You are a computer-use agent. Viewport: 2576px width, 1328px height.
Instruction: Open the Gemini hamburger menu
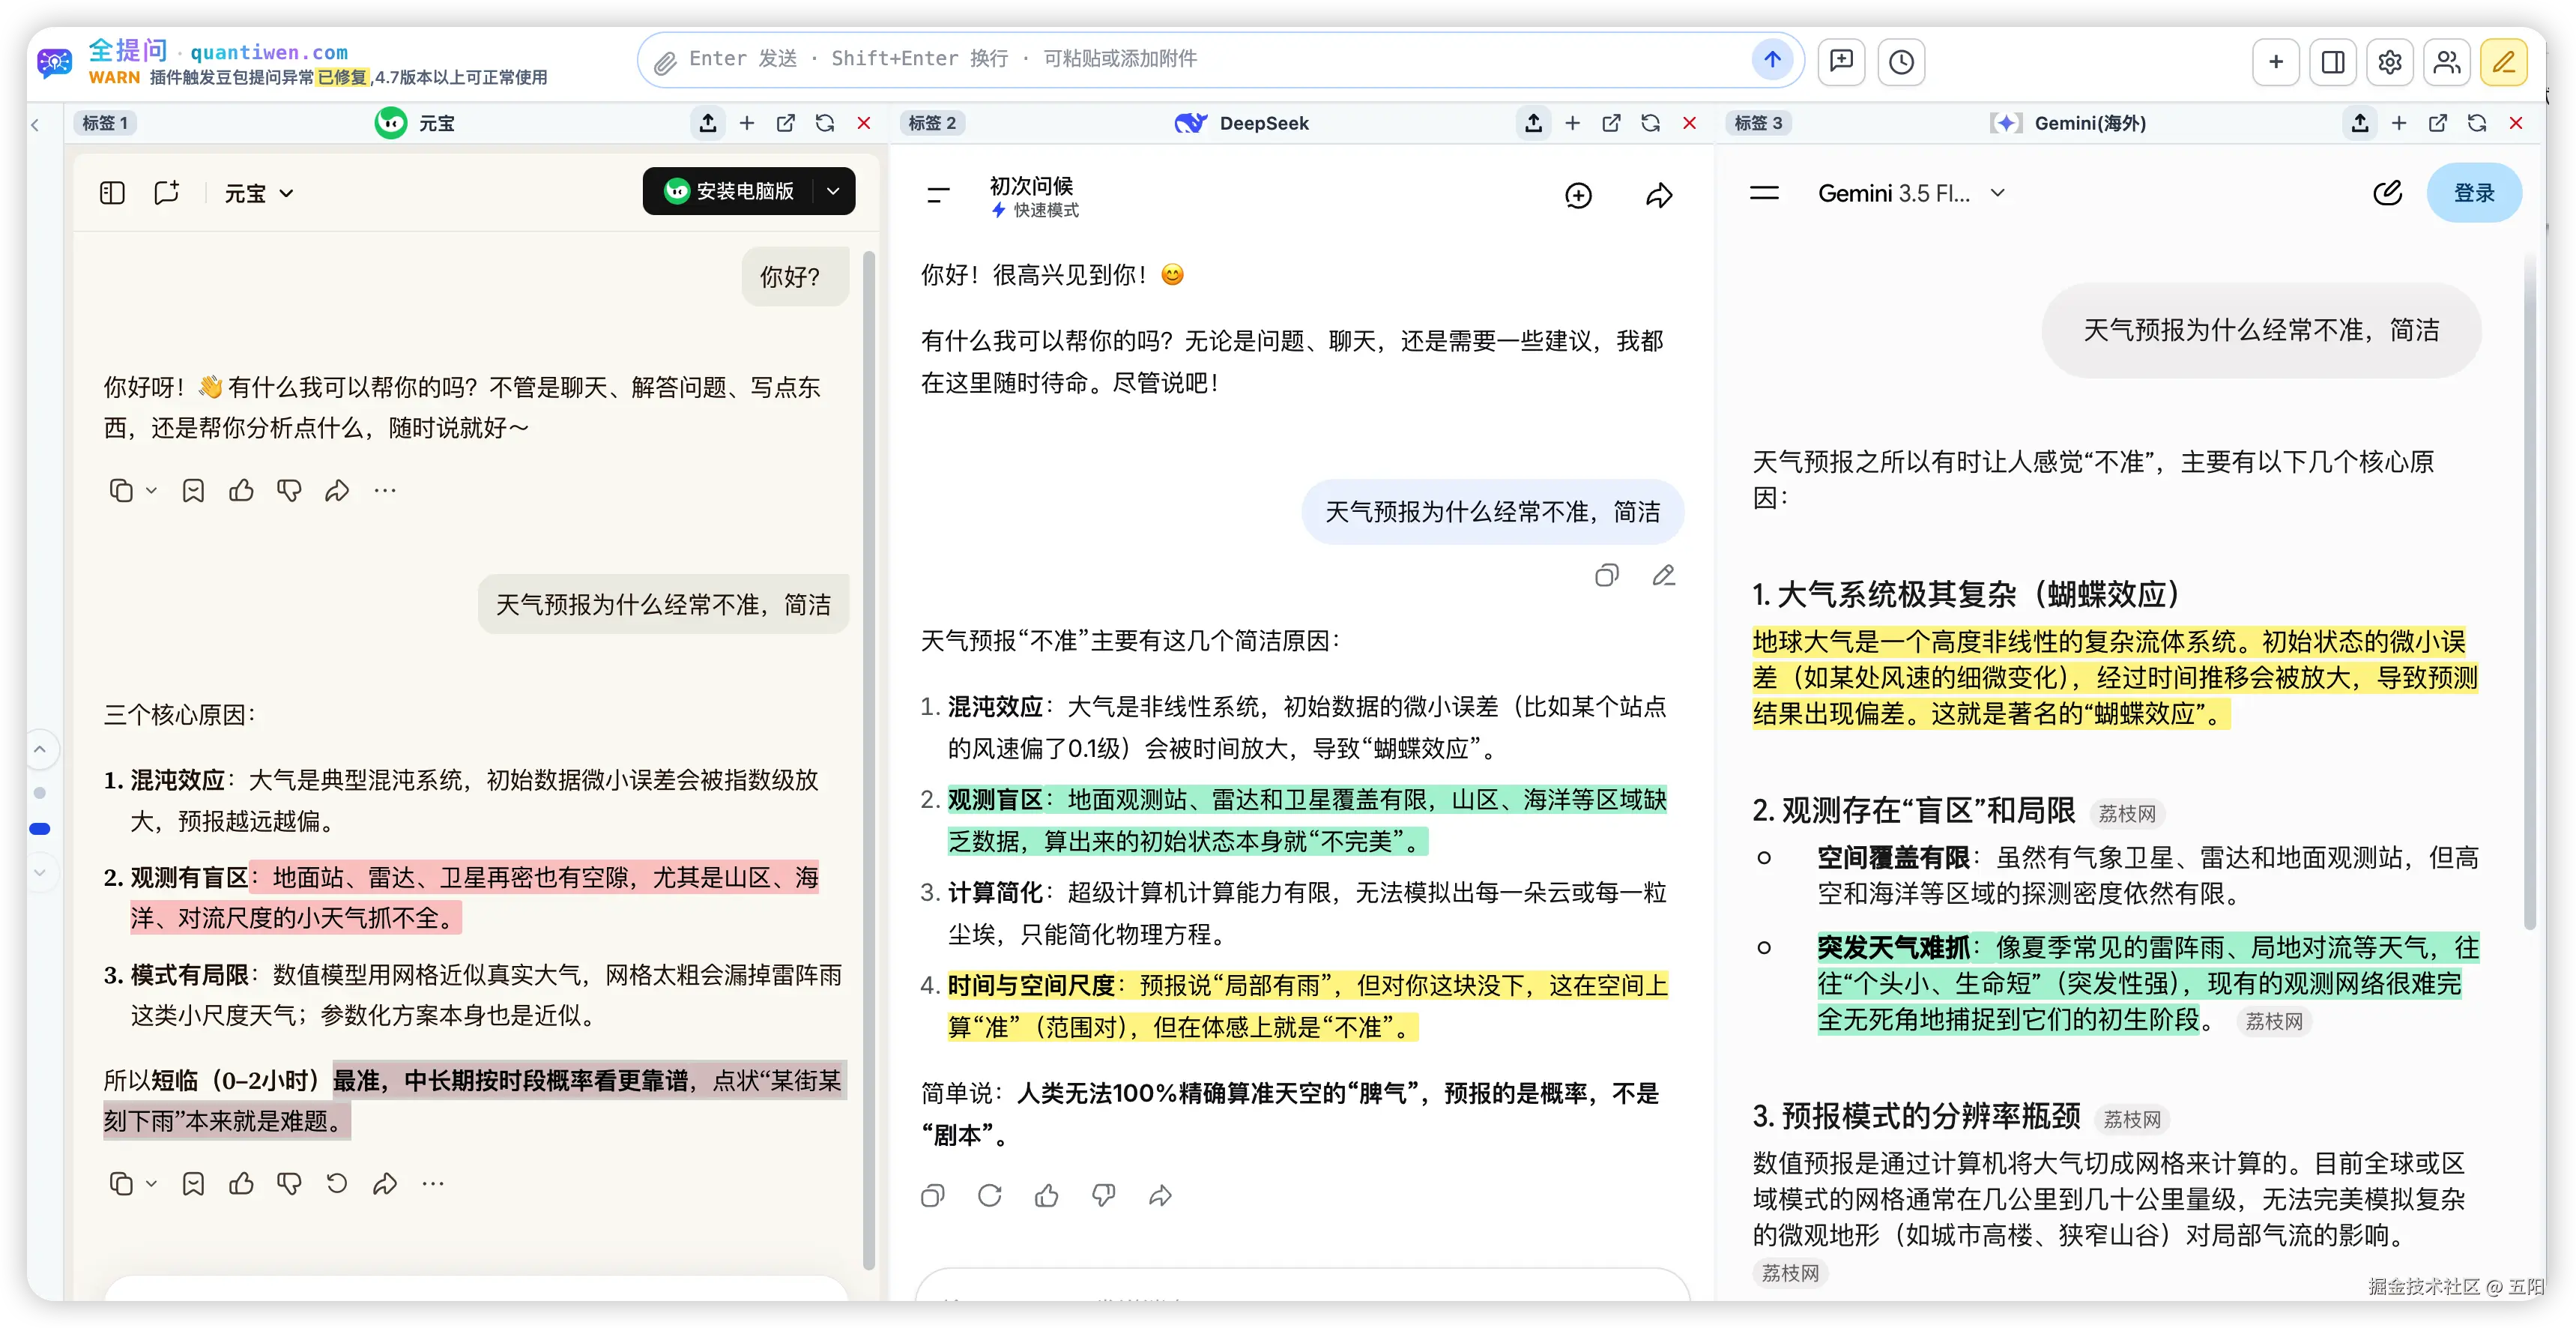pos(1764,193)
